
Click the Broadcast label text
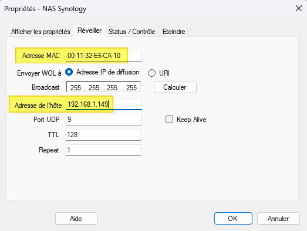[46, 87]
